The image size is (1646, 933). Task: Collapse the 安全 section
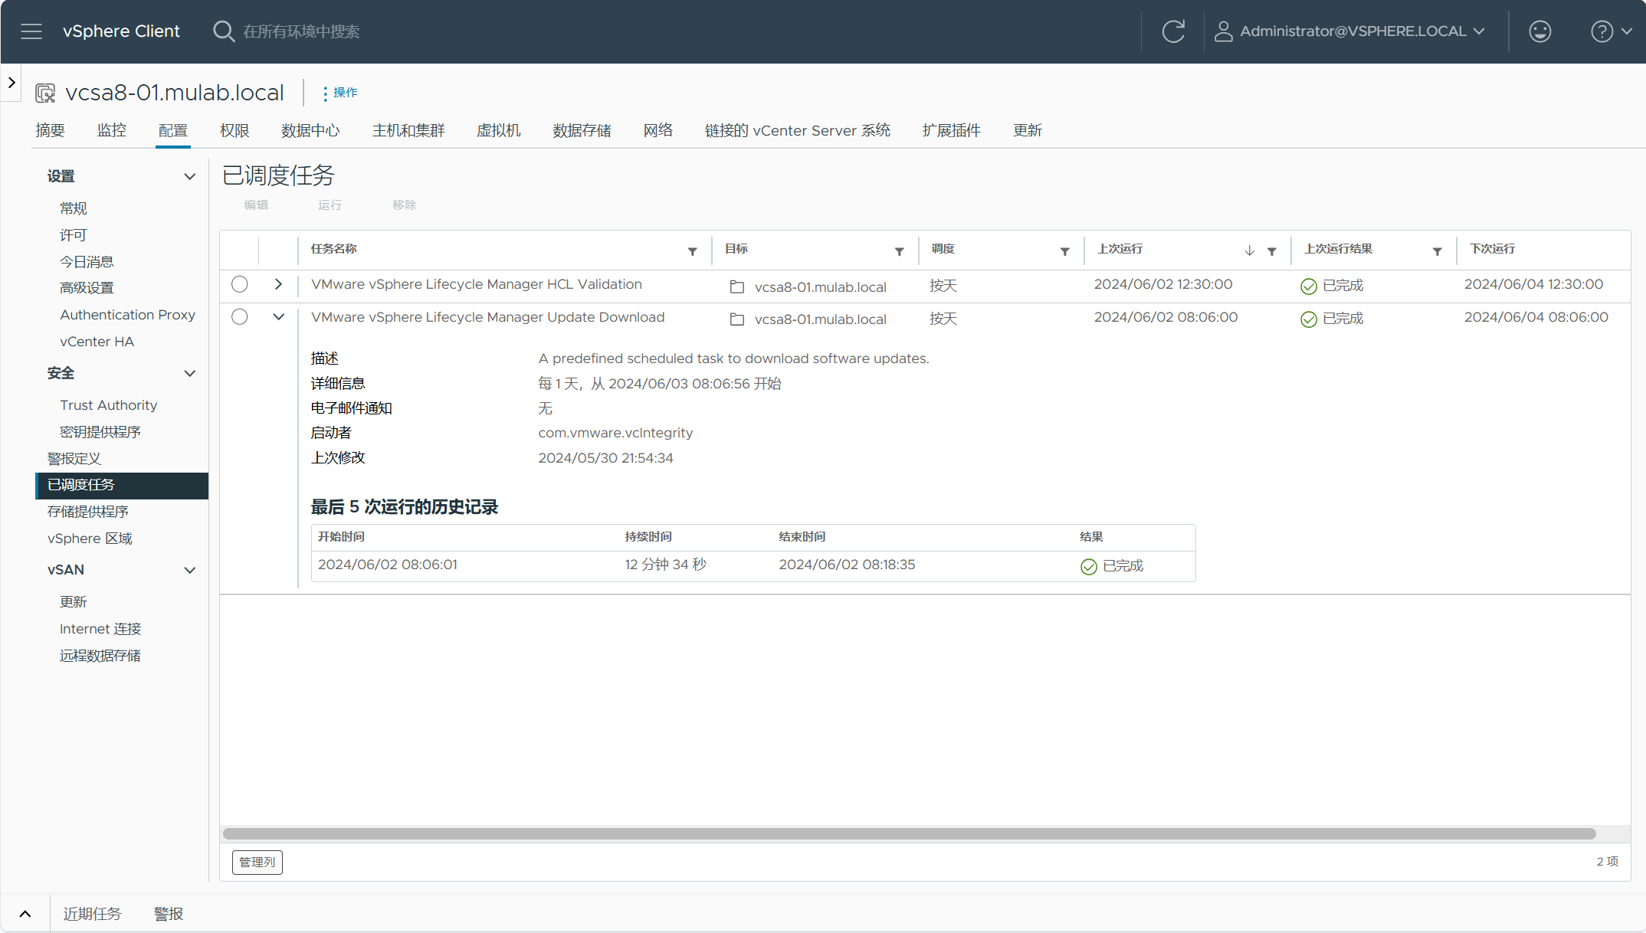(190, 374)
